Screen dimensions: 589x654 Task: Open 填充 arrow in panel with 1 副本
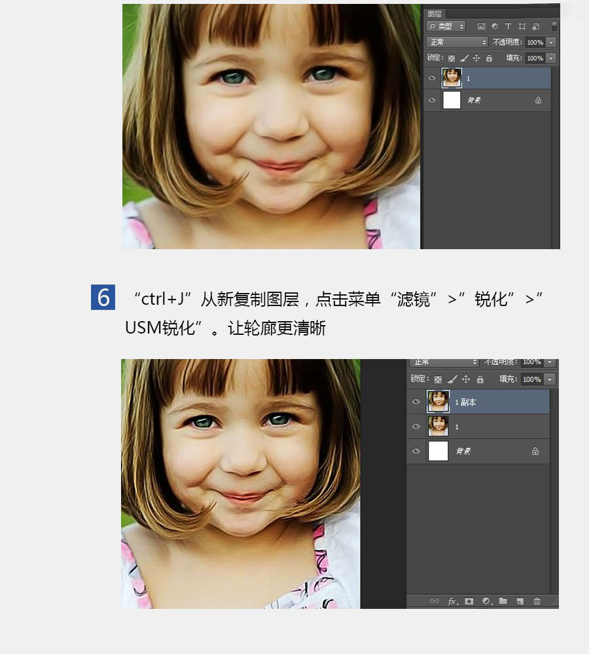pyautogui.click(x=550, y=379)
